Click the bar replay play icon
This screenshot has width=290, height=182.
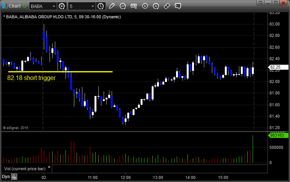pos(145,6)
